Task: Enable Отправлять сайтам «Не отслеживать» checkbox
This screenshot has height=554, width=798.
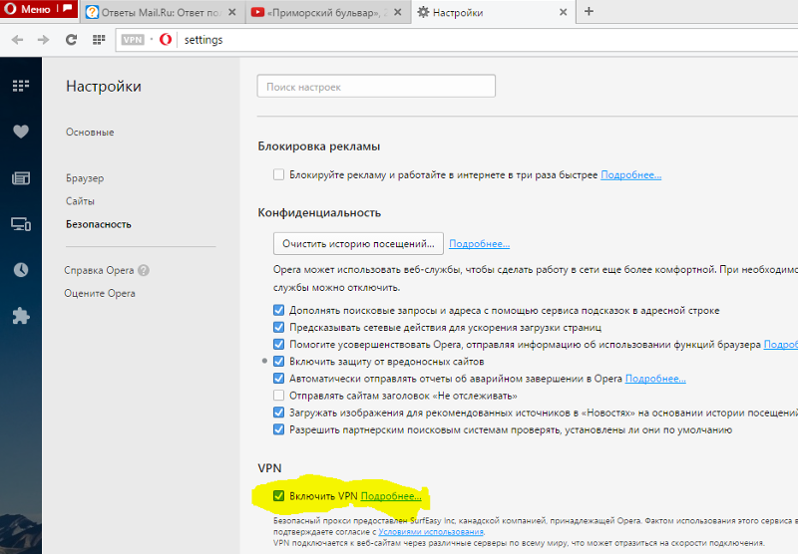Action: tap(278, 396)
